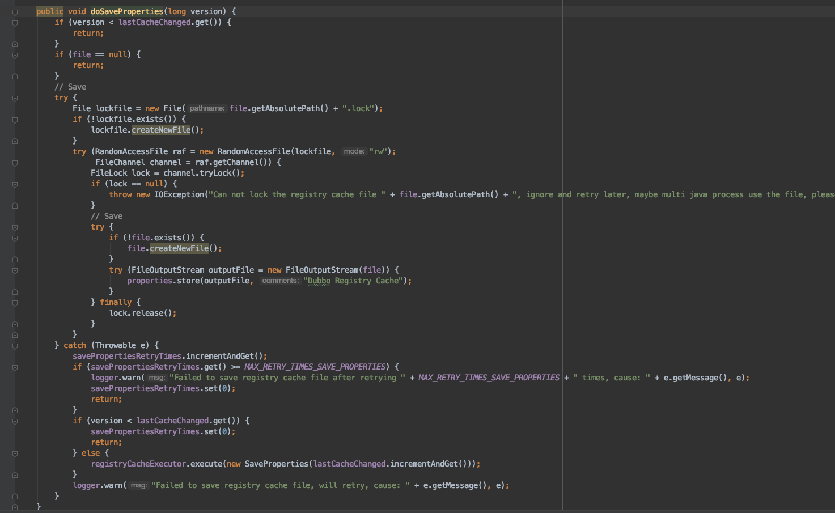The image size is (835, 513).
Task: Click the 'comments:' parameter hint
Action: coord(280,281)
